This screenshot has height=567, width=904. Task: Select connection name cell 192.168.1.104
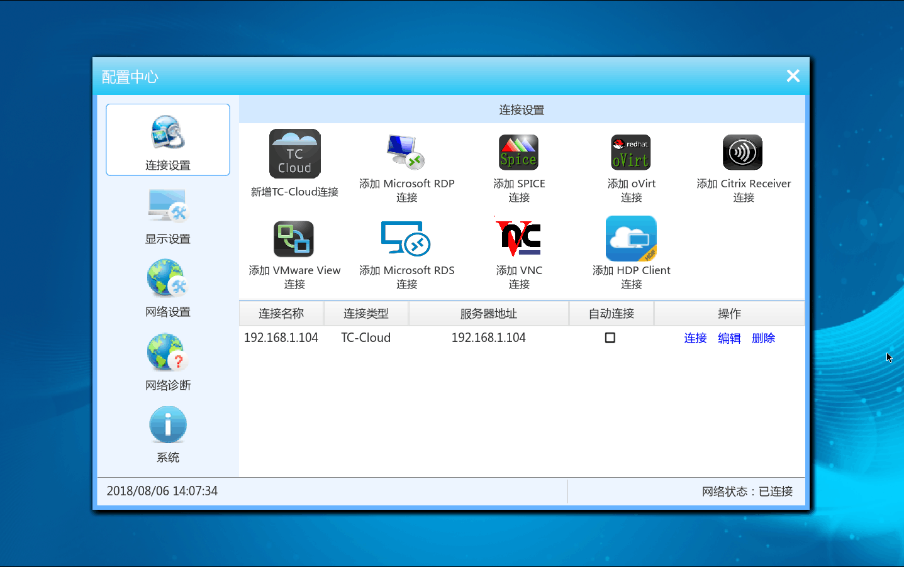pyautogui.click(x=281, y=338)
